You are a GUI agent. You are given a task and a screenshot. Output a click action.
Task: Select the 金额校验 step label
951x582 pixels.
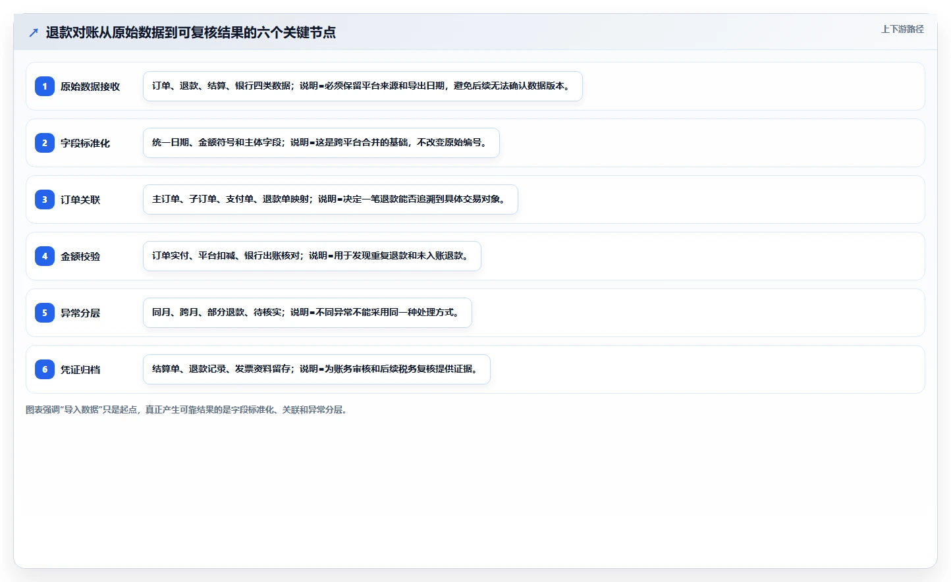pyautogui.click(x=80, y=256)
